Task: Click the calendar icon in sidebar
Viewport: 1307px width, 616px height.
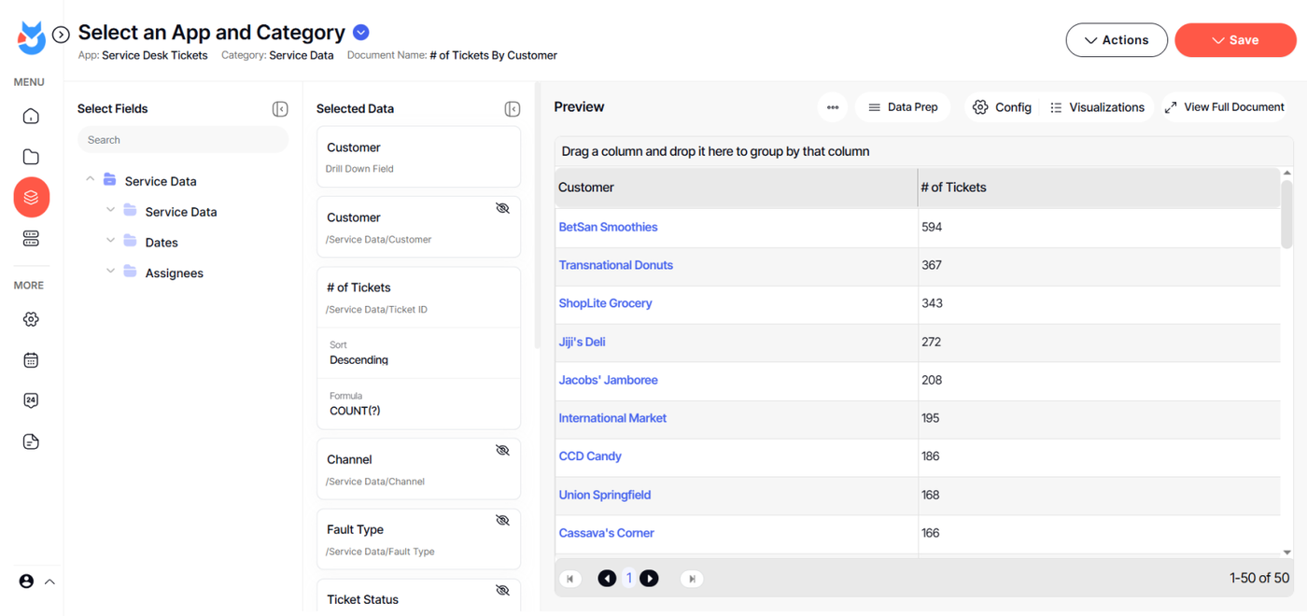Action: pos(31,360)
